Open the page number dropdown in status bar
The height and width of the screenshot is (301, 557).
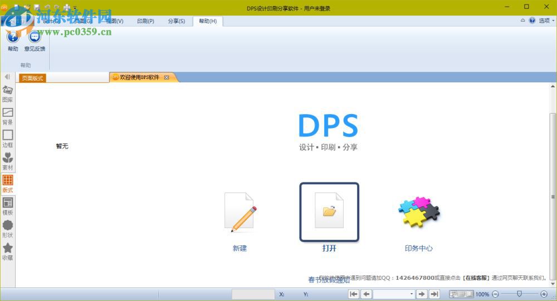[x=412, y=294]
